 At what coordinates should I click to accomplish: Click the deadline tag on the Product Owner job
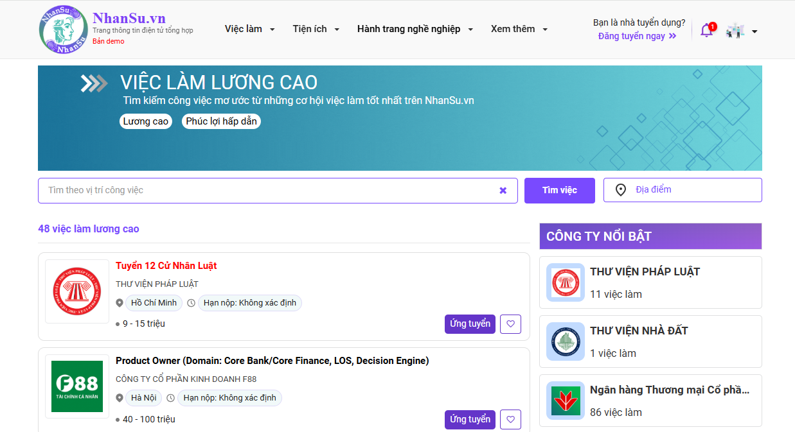[229, 398]
